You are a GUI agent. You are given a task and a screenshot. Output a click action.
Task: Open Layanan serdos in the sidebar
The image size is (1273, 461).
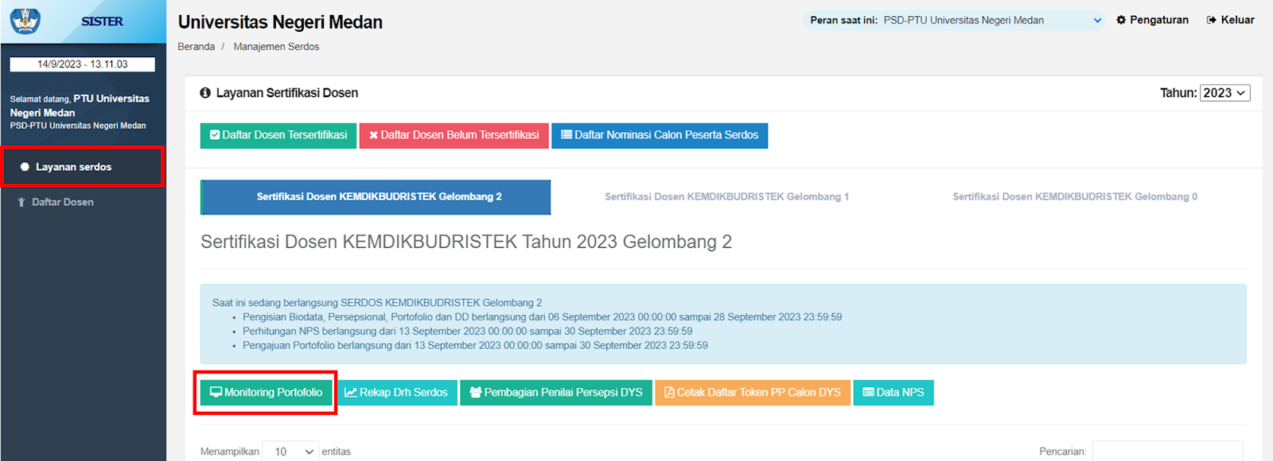coord(83,167)
